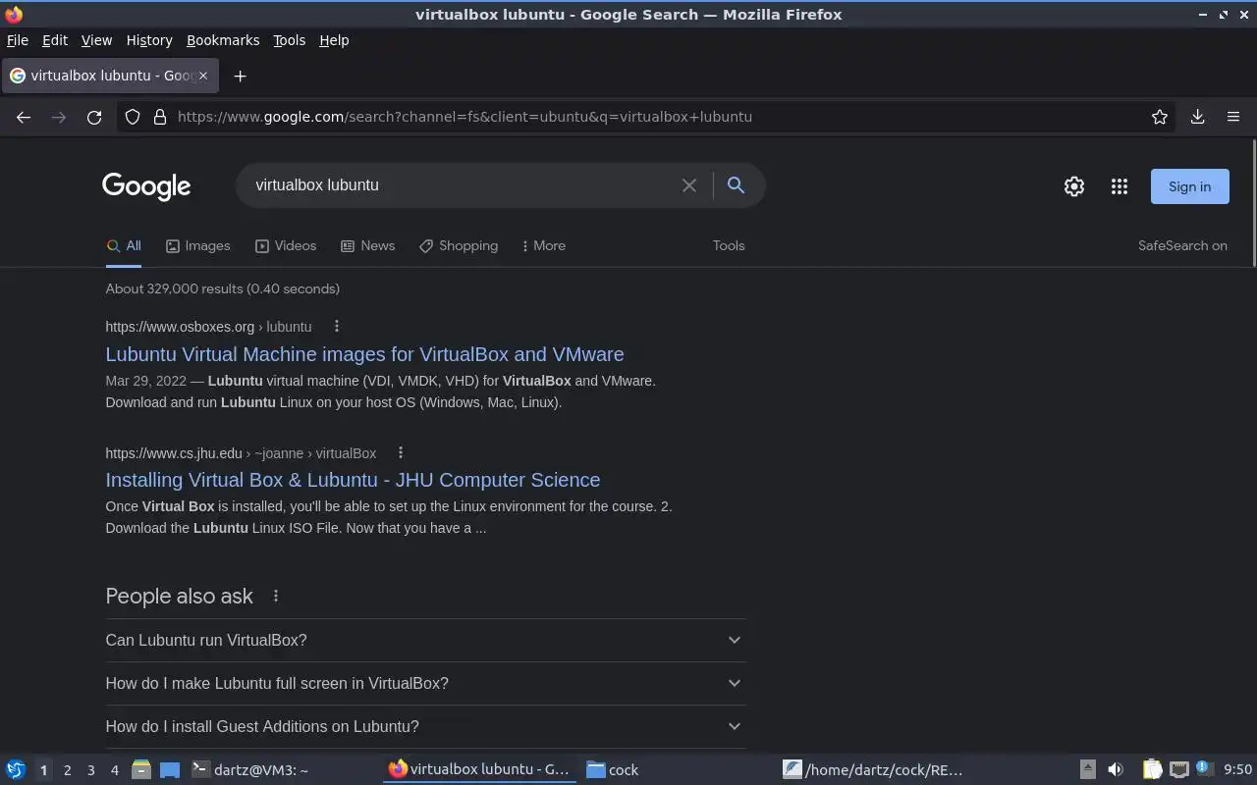This screenshot has width=1257, height=785.
Task: Switch to virtual desktop 3
Action: 90,770
